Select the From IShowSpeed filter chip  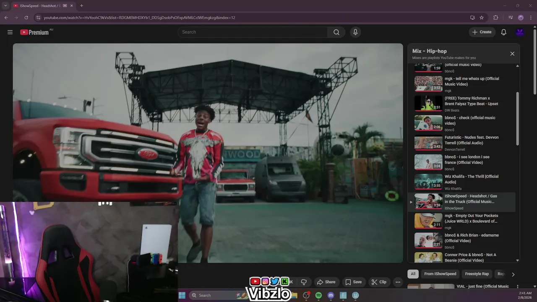[440, 274]
